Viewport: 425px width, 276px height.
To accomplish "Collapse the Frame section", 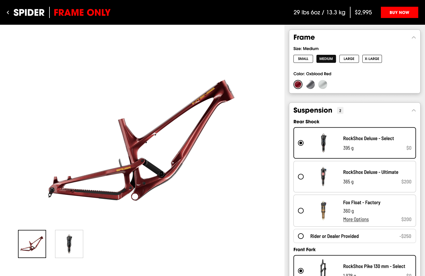I will tap(413, 37).
